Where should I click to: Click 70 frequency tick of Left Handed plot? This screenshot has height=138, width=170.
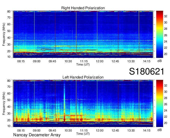pyautogui.click(x=9, y=86)
